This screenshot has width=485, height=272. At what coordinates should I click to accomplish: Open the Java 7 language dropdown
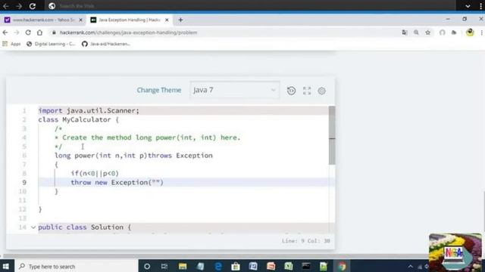pyautogui.click(x=235, y=90)
